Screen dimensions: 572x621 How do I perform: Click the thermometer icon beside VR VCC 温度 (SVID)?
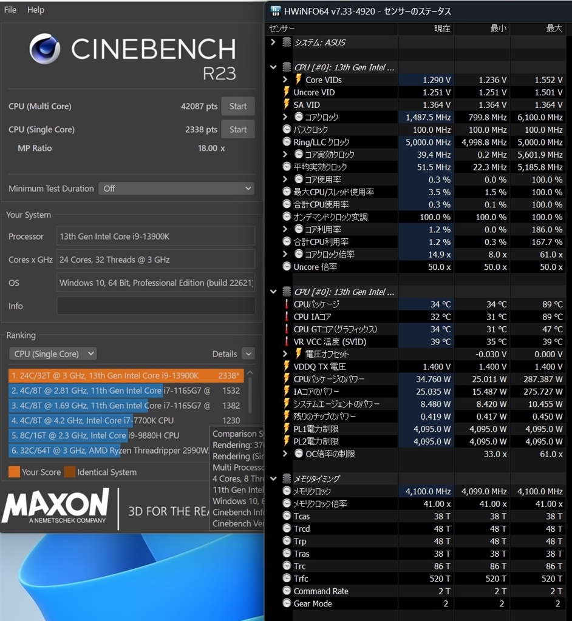click(x=287, y=341)
